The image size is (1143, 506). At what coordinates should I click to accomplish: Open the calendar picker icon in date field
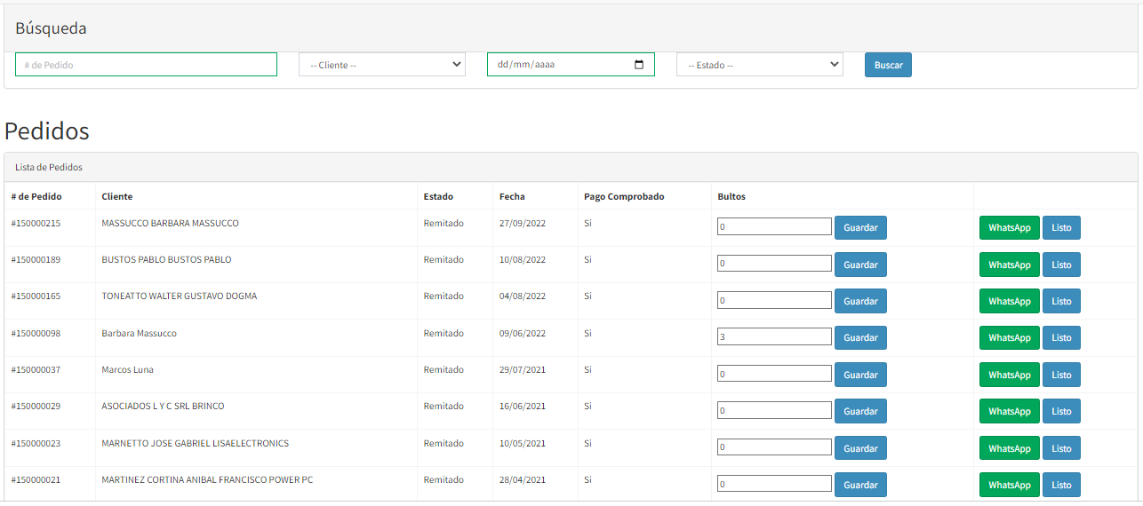[x=638, y=65]
